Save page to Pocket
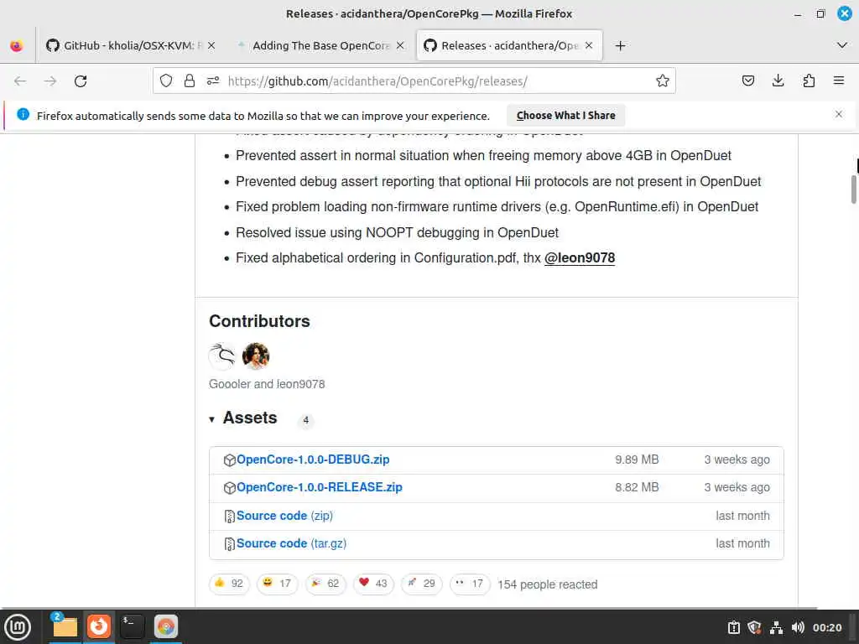This screenshot has height=644, width=859. (747, 81)
